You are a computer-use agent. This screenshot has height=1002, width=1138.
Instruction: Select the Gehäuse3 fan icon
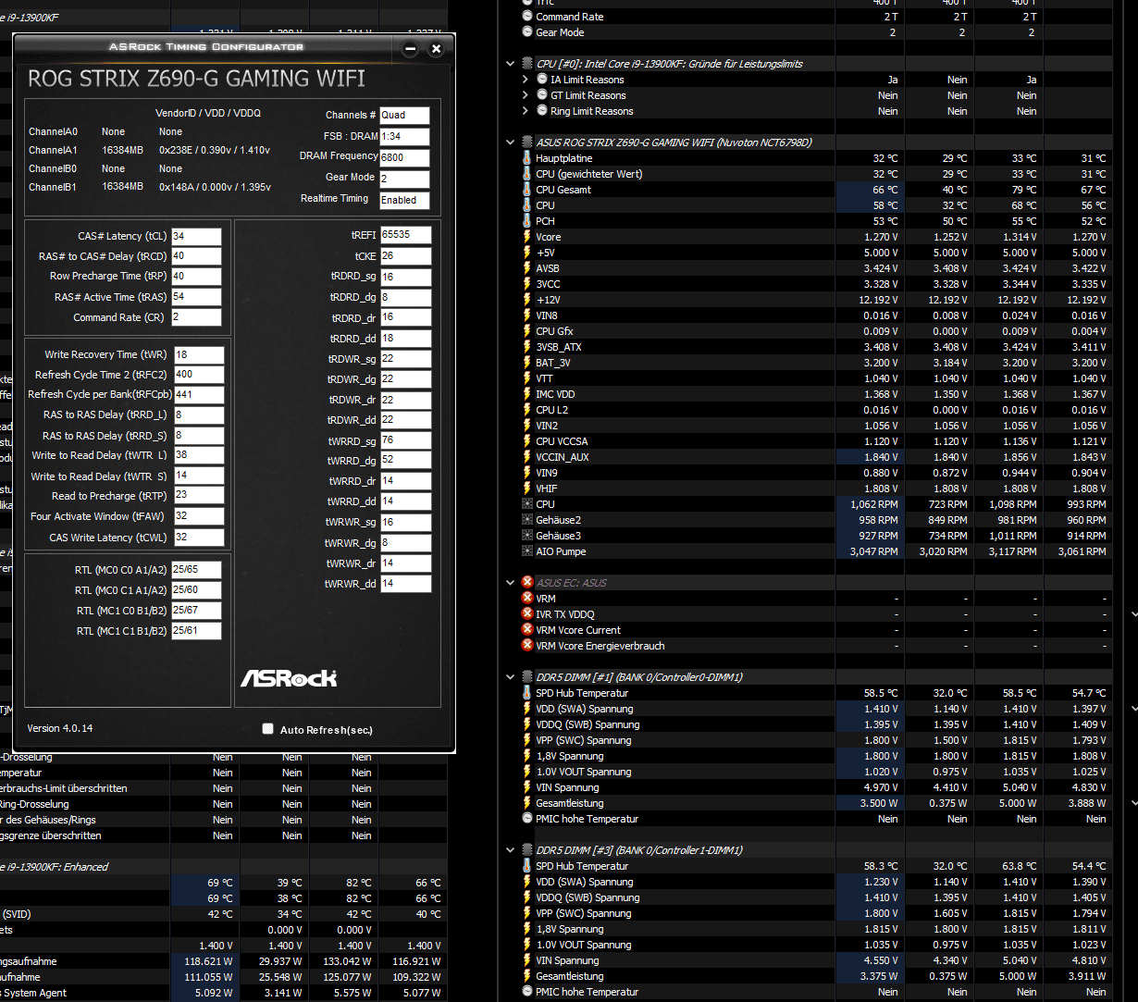pyautogui.click(x=527, y=536)
